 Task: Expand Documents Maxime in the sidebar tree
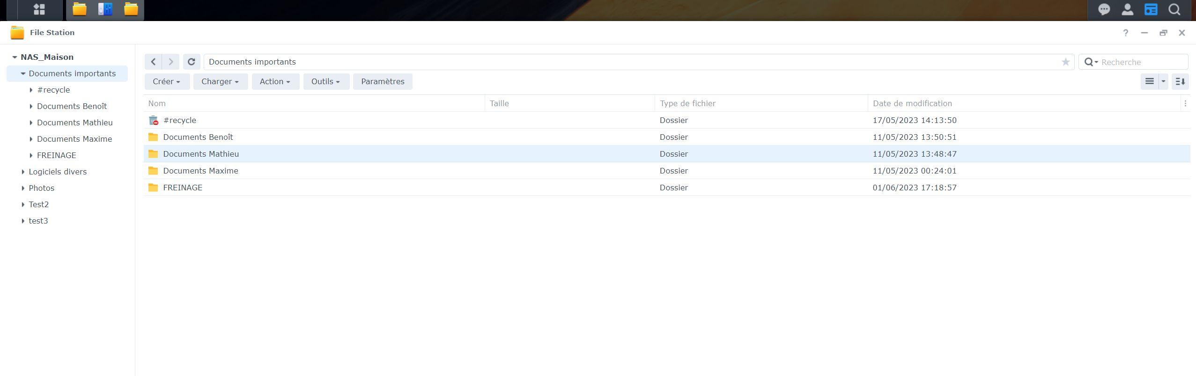coord(31,139)
